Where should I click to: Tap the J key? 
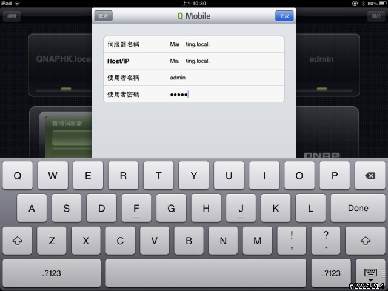click(241, 208)
